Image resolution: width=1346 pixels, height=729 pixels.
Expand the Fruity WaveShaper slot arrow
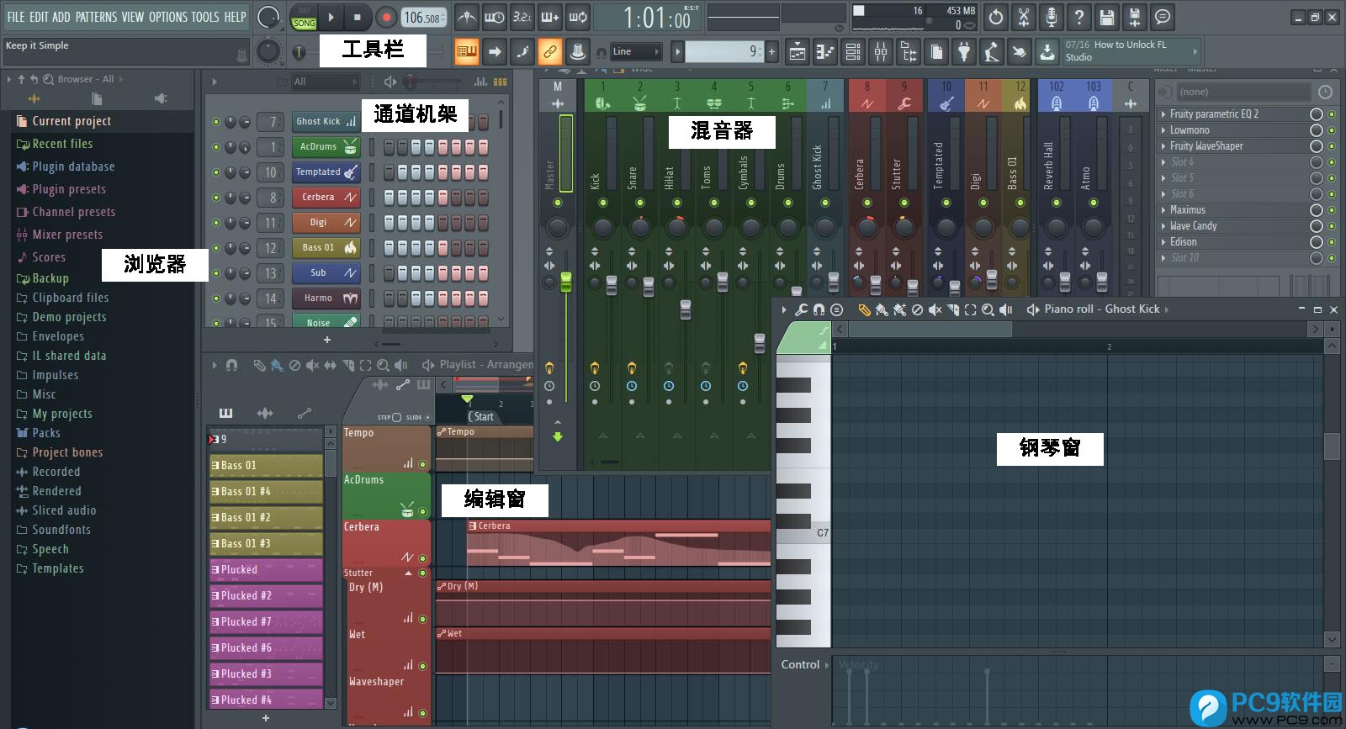pyautogui.click(x=1163, y=146)
